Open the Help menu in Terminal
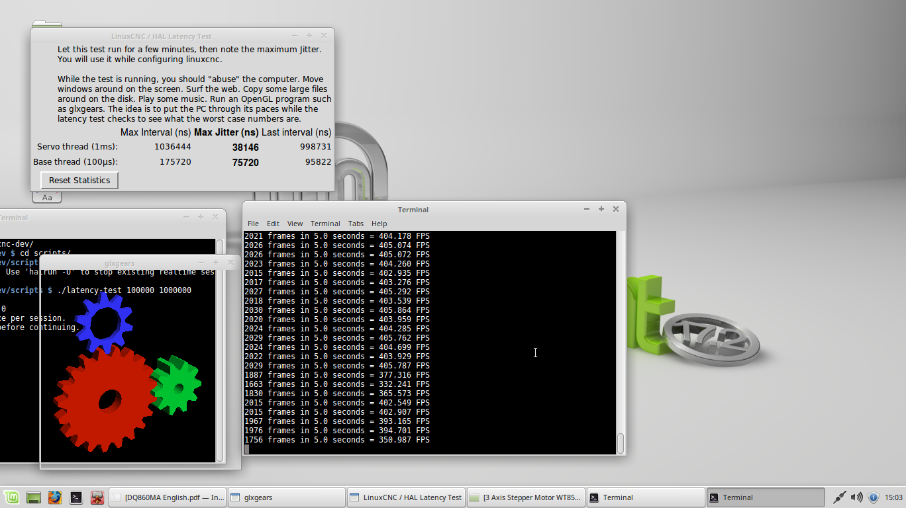Image resolution: width=906 pixels, height=508 pixels. 379,224
